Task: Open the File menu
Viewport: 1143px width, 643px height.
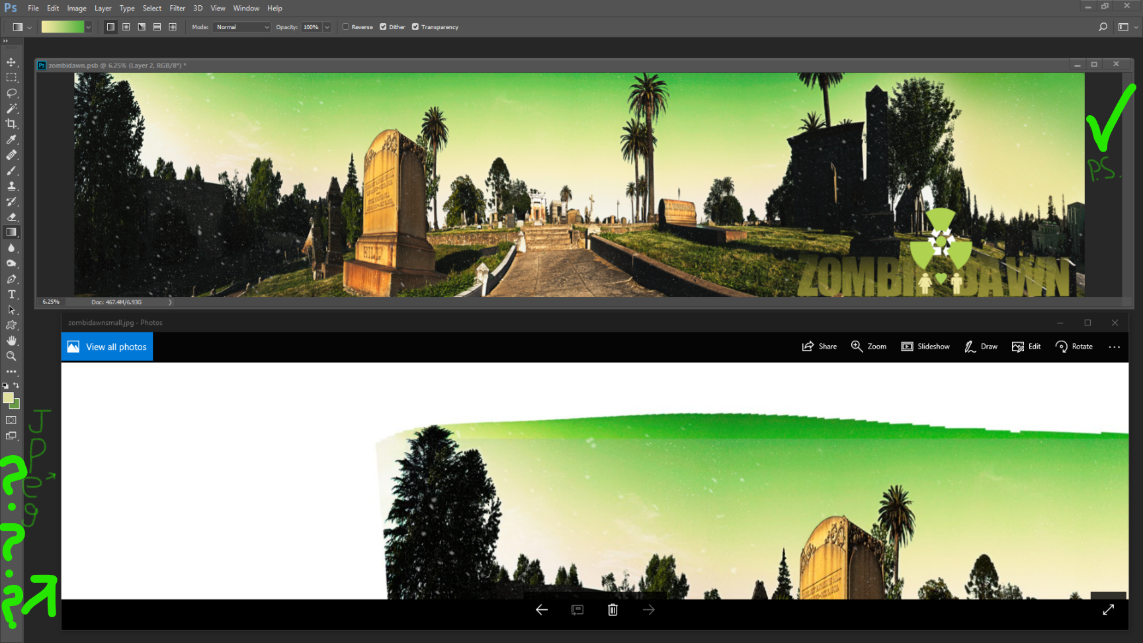Action: click(x=33, y=8)
